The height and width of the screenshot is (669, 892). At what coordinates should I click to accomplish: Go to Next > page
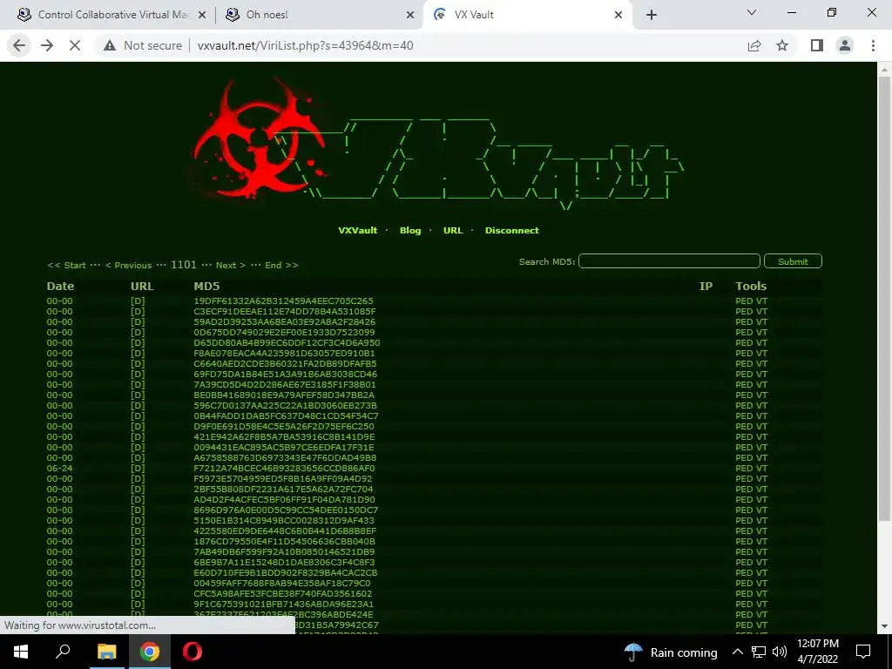230,265
